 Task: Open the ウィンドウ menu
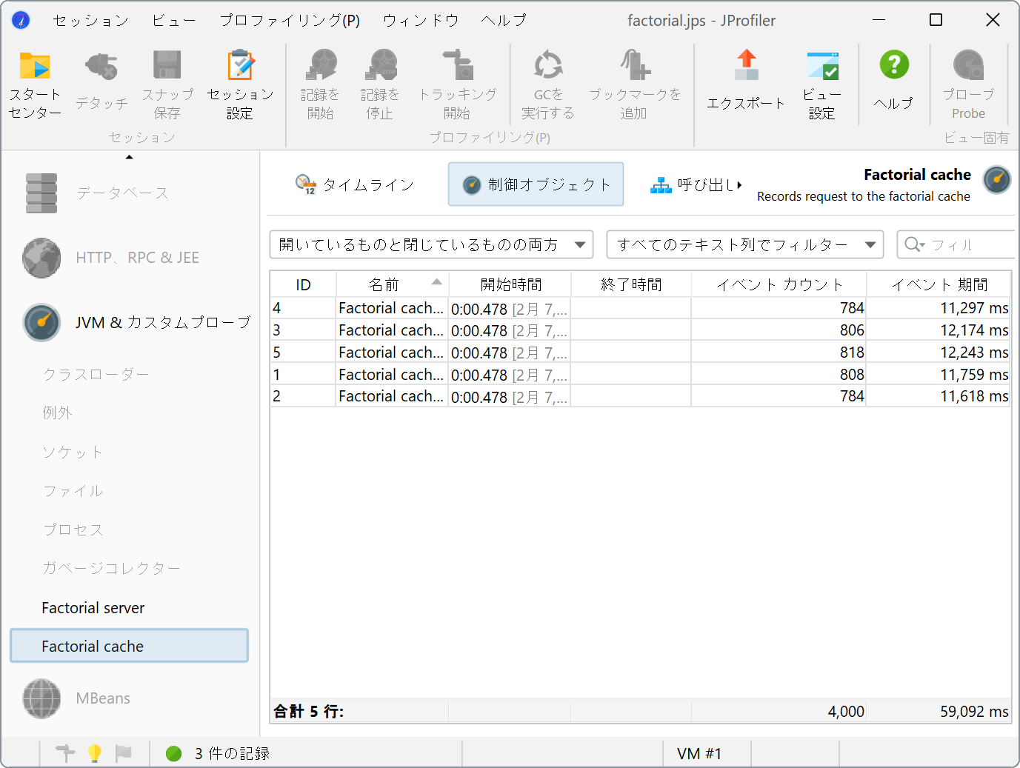[x=421, y=21]
